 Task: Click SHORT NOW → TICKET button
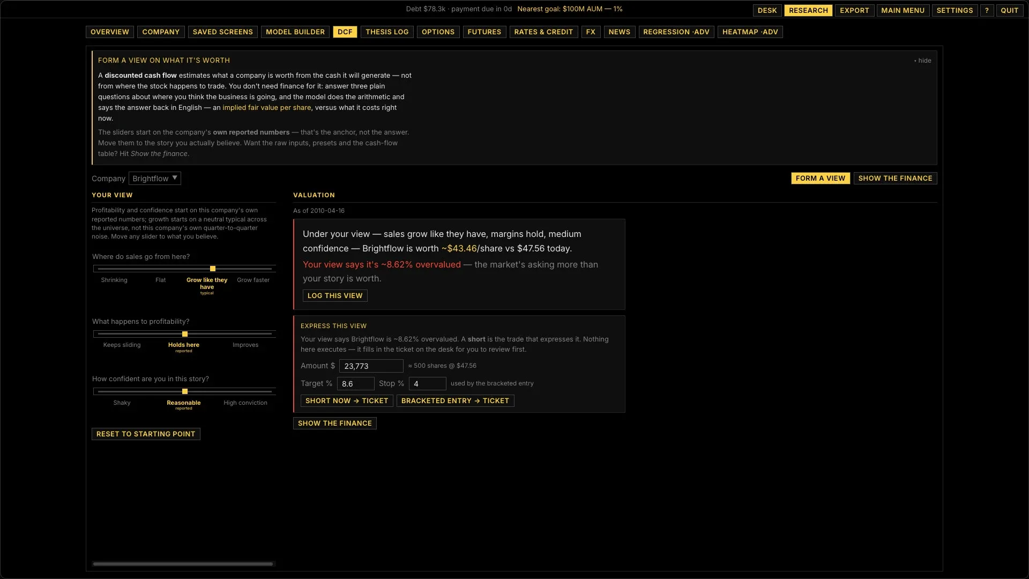click(347, 401)
